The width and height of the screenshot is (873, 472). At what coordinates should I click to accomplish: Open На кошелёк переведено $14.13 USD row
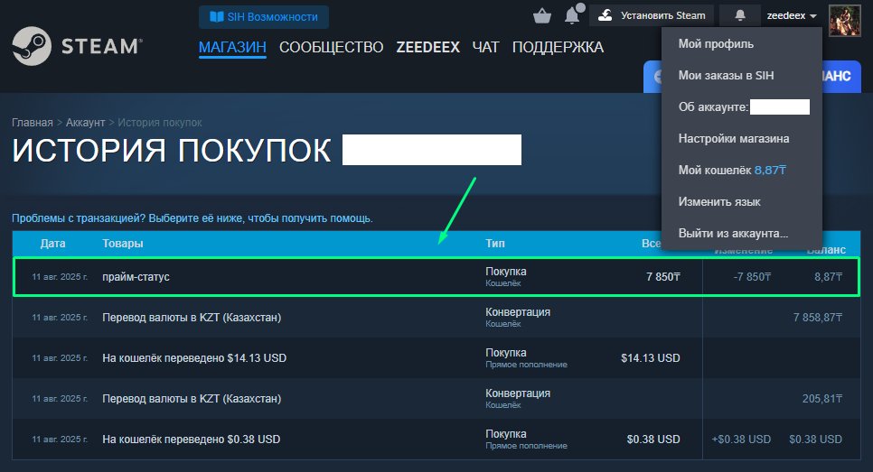point(436,358)
